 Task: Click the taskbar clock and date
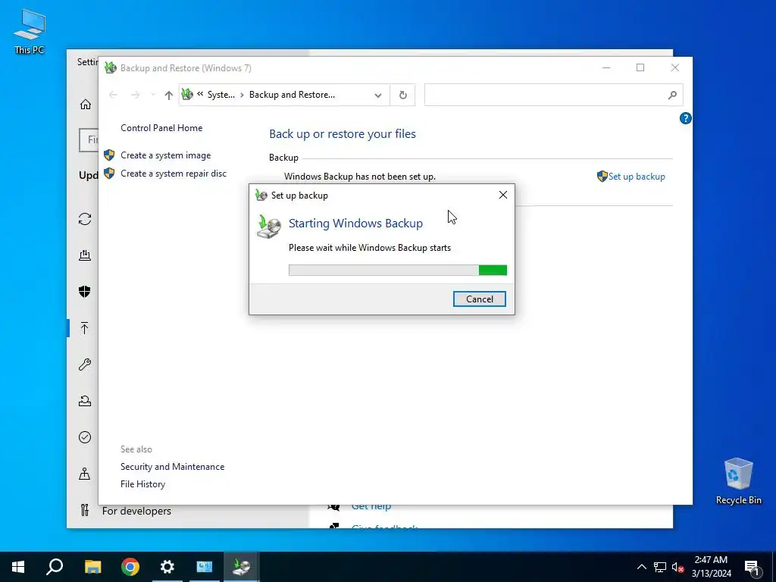coord(711,567)
